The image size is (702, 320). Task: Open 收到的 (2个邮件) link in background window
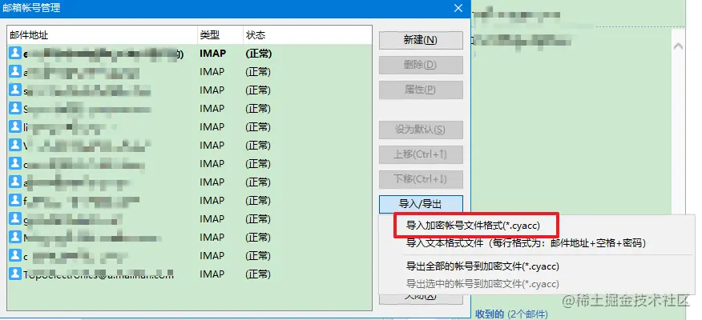(510, 314)
